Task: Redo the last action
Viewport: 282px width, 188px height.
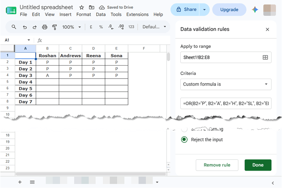Action: click(x=34, y=27)
